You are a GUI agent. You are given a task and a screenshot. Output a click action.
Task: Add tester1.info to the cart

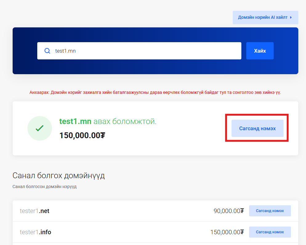[x=270, y=232]
